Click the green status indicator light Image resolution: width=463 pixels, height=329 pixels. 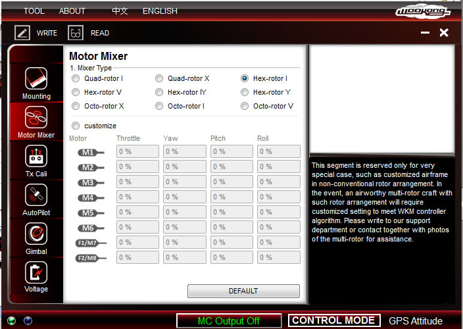click(12, 321)
